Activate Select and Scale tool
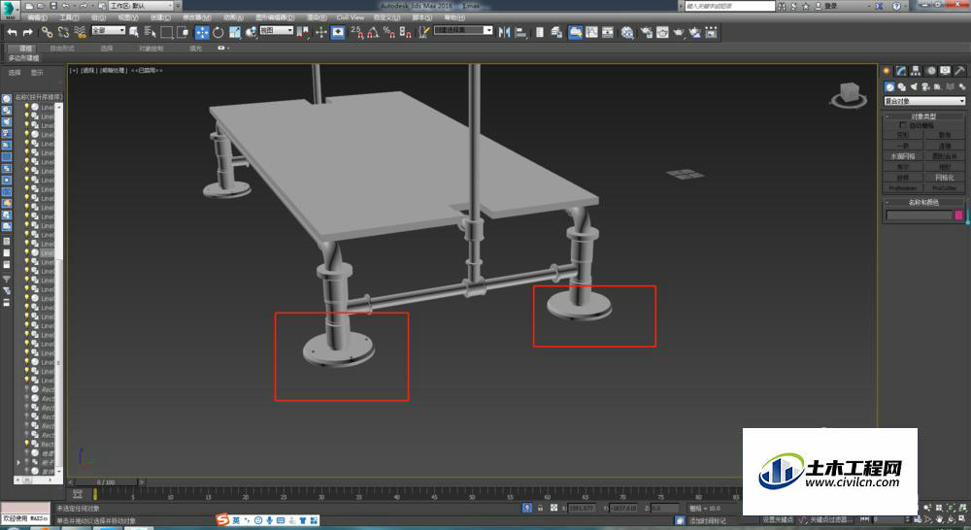Screen dimensions: 971x530 pyautogui.click(x=235, y=32)
